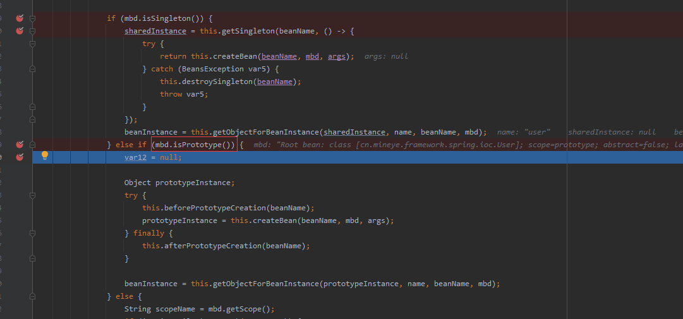Click mbd.isSingleton() in the if condition

[162, 19]
